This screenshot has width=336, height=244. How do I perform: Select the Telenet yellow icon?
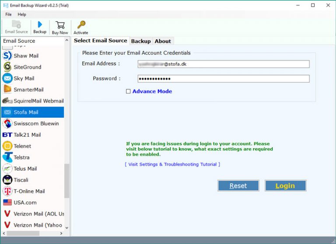[x=7, y=146]
